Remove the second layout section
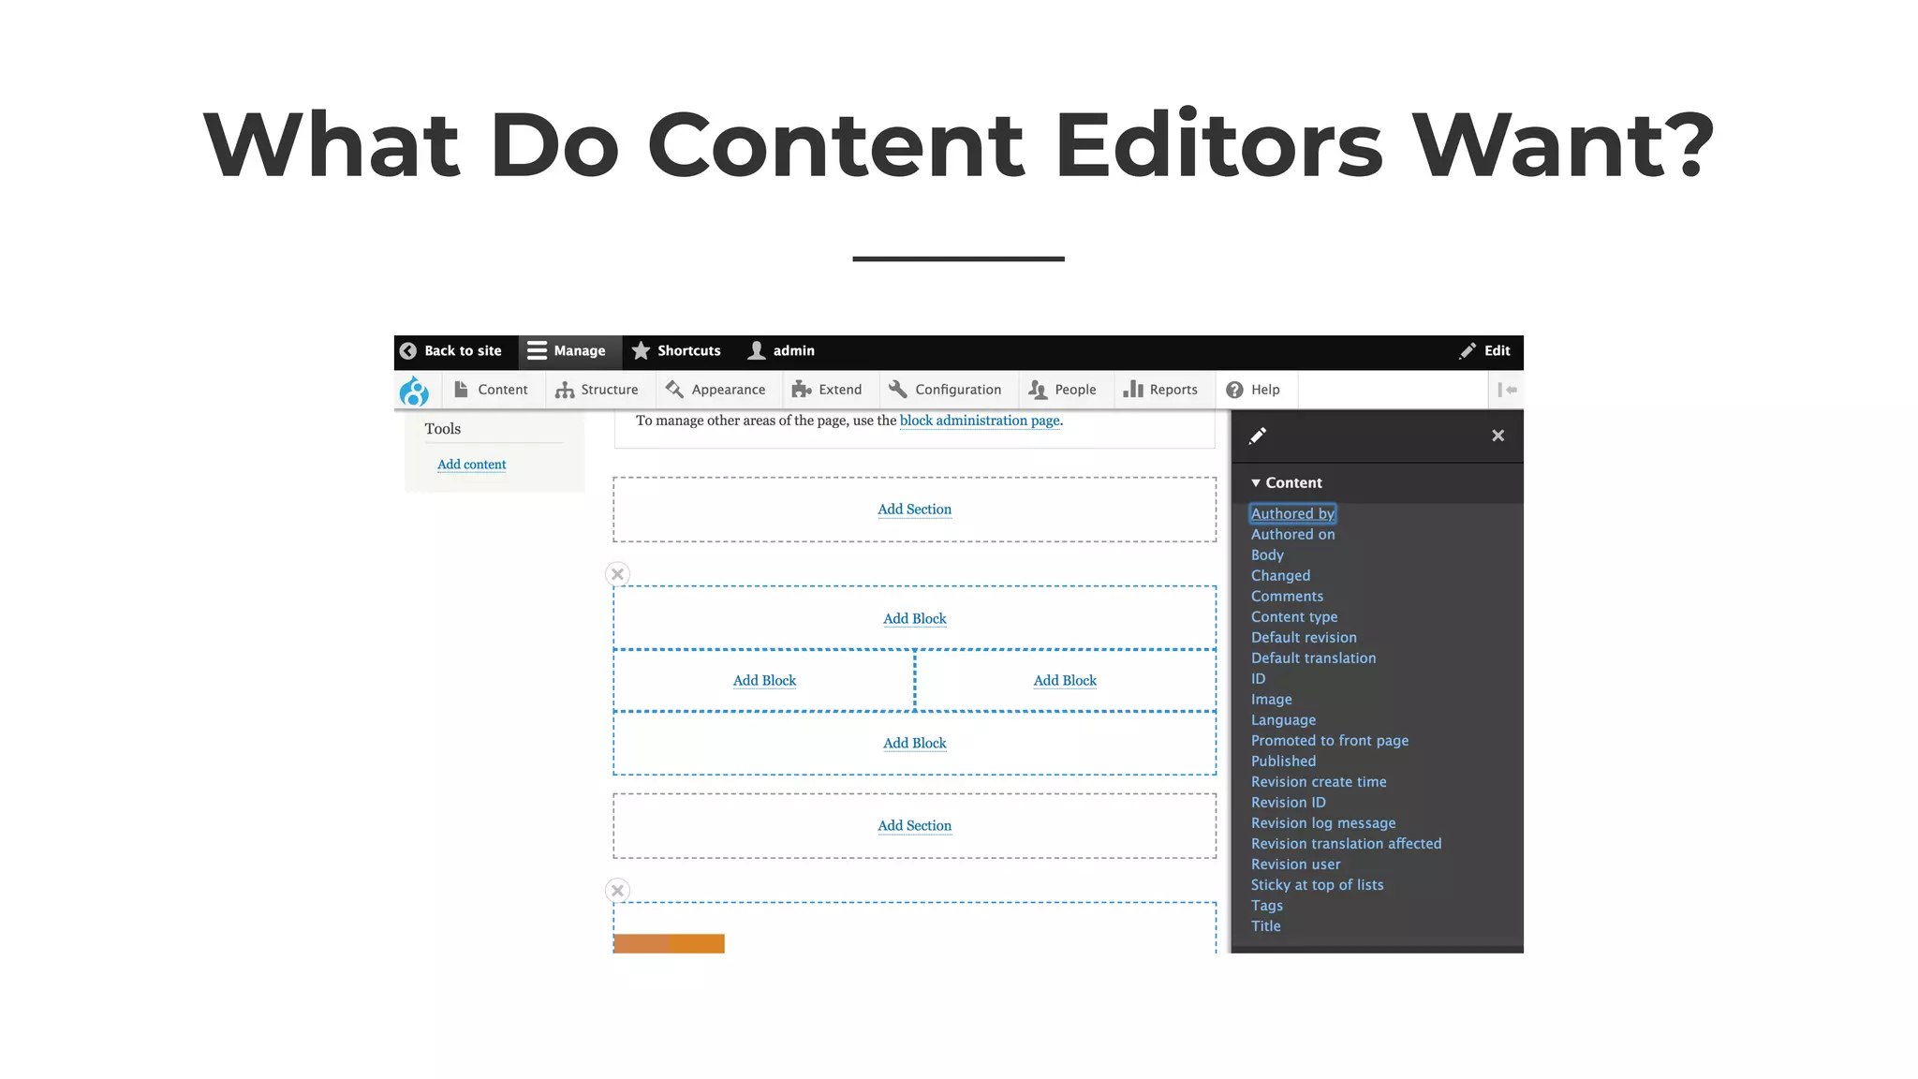1918x1079 pixels. [x=617, y=891]
